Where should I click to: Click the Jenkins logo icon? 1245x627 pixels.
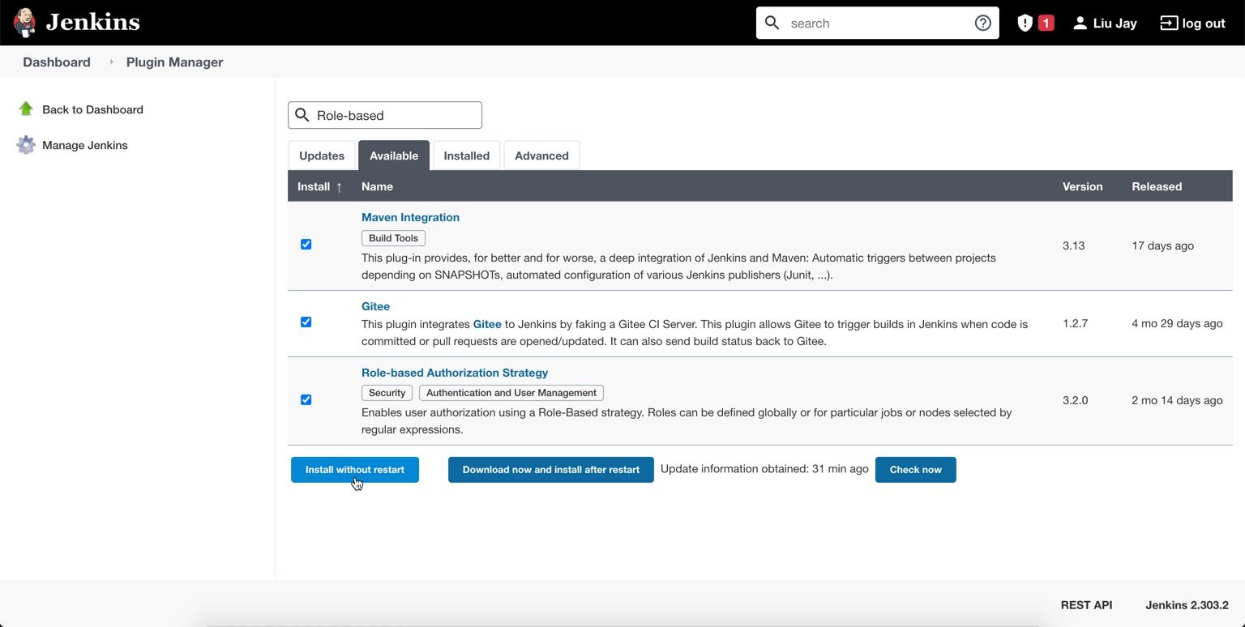24,22
